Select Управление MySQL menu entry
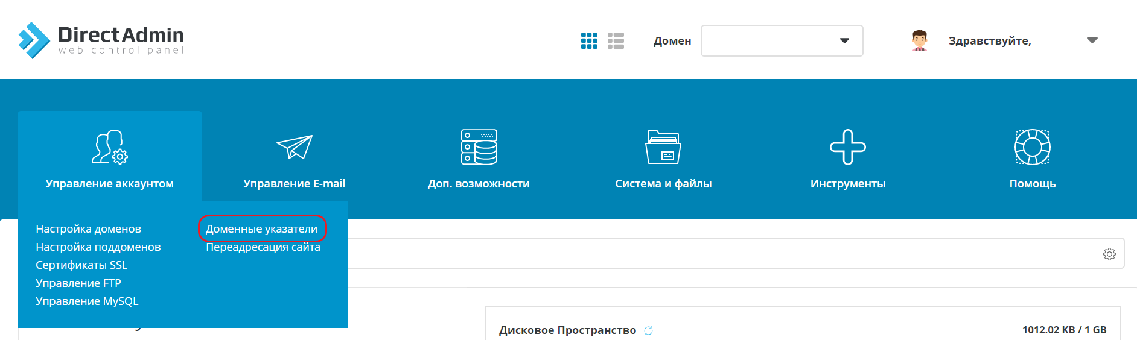Image resolution: width=1137 pixels, height=340 pixels. click(87, 301)
